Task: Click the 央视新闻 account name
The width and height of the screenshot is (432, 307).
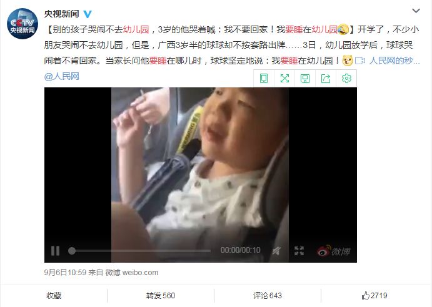Action: pos(62,14)
